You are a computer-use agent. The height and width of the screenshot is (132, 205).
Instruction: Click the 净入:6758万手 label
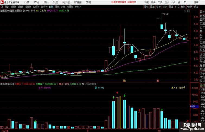pyautogui.click(x=178, y=88)
